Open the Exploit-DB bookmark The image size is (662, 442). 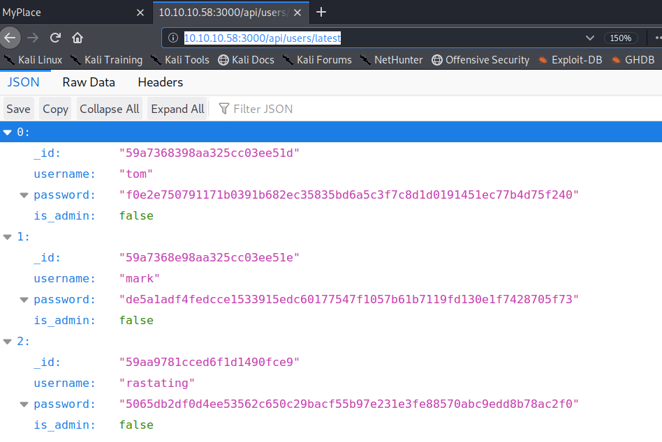click(570, 60)
